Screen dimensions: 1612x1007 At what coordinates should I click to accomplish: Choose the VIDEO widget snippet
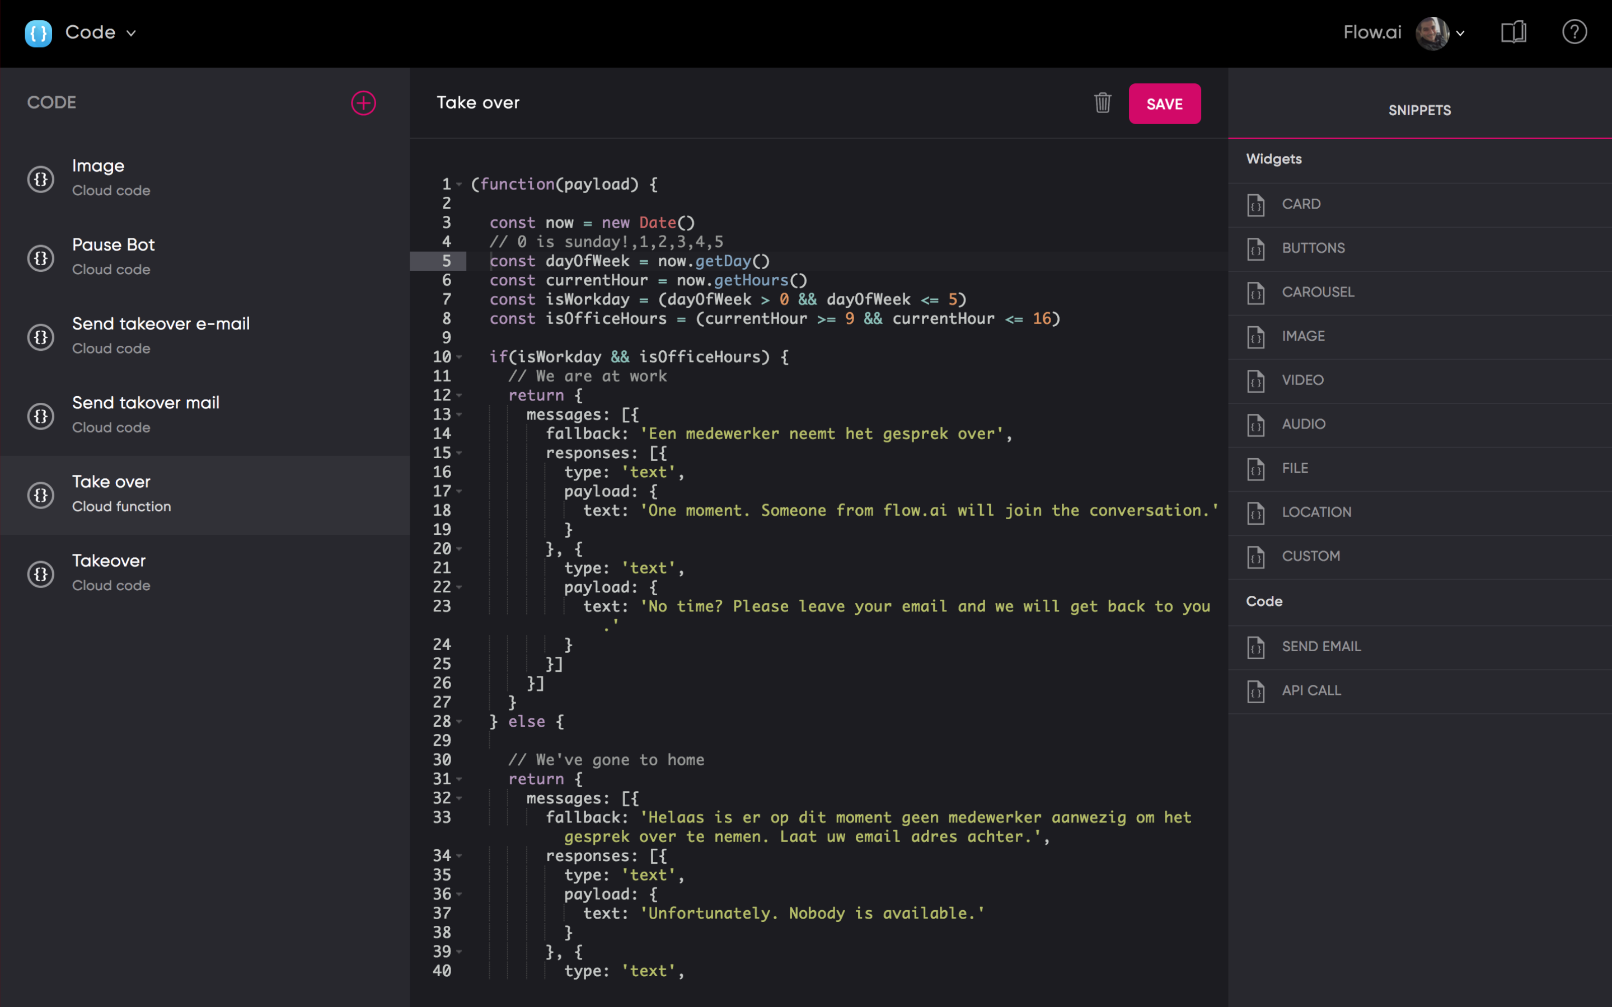point(1301,380)
